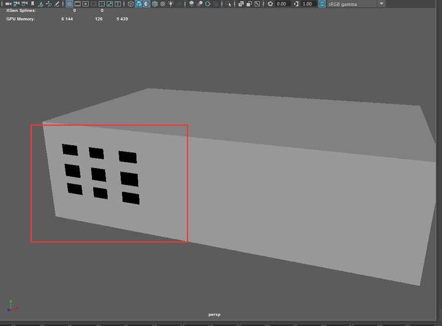Viewport: 442px width, 326px height.
Task: Click the Isolate Select icon
Action: click(x=228, y=4)
